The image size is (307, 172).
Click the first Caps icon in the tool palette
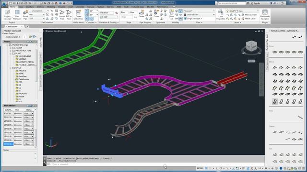point(275,52)
